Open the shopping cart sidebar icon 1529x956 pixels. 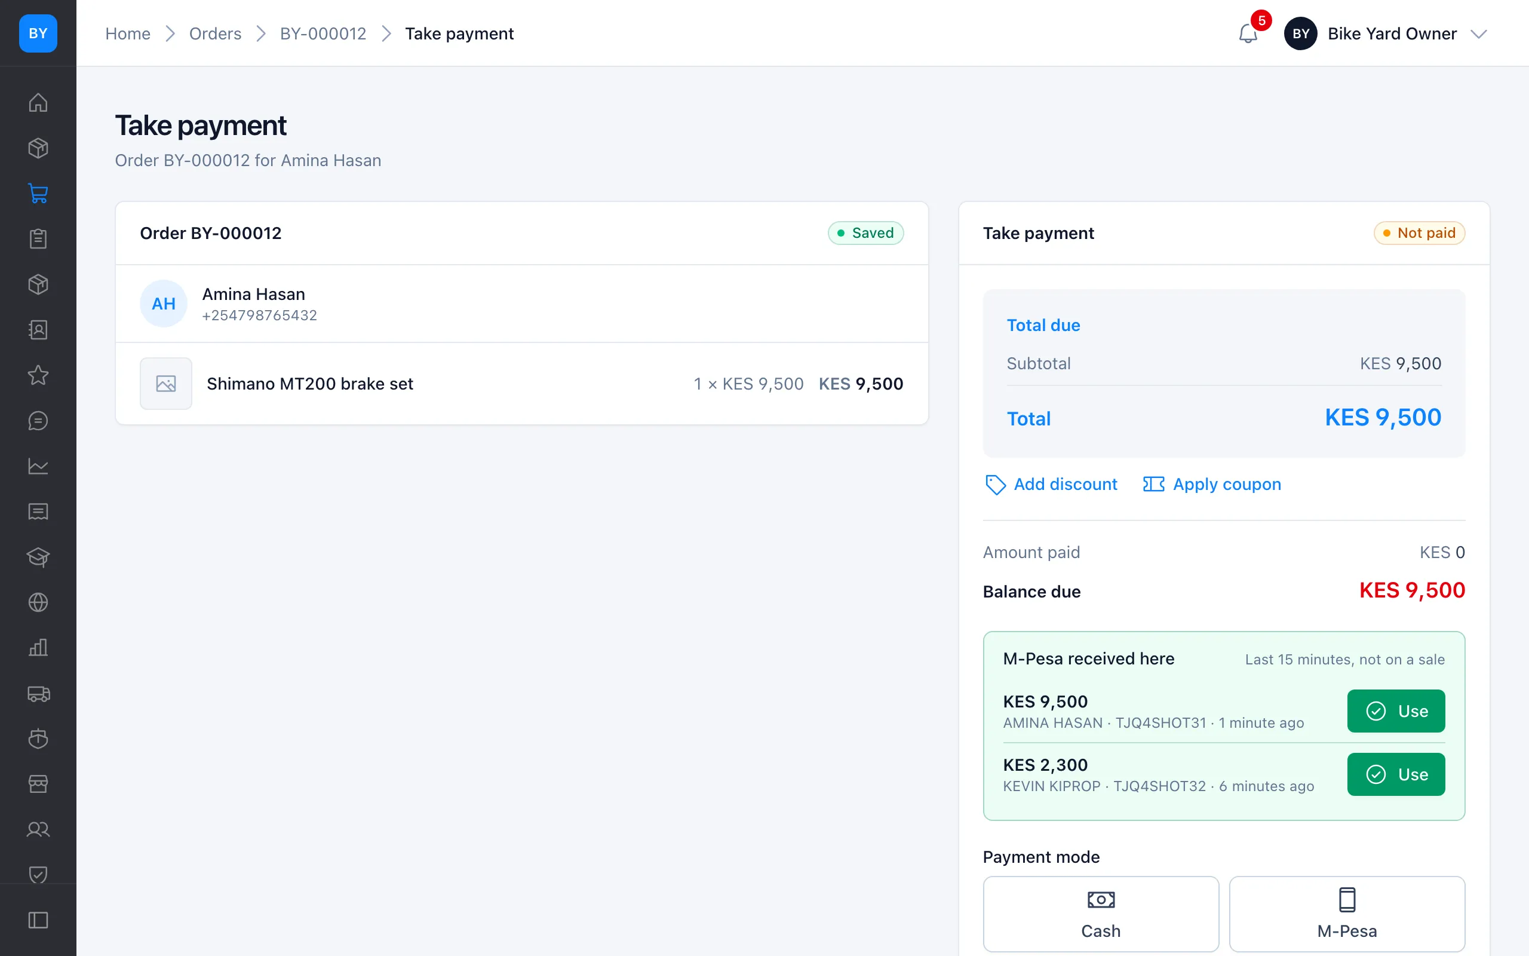click(38, 194)
